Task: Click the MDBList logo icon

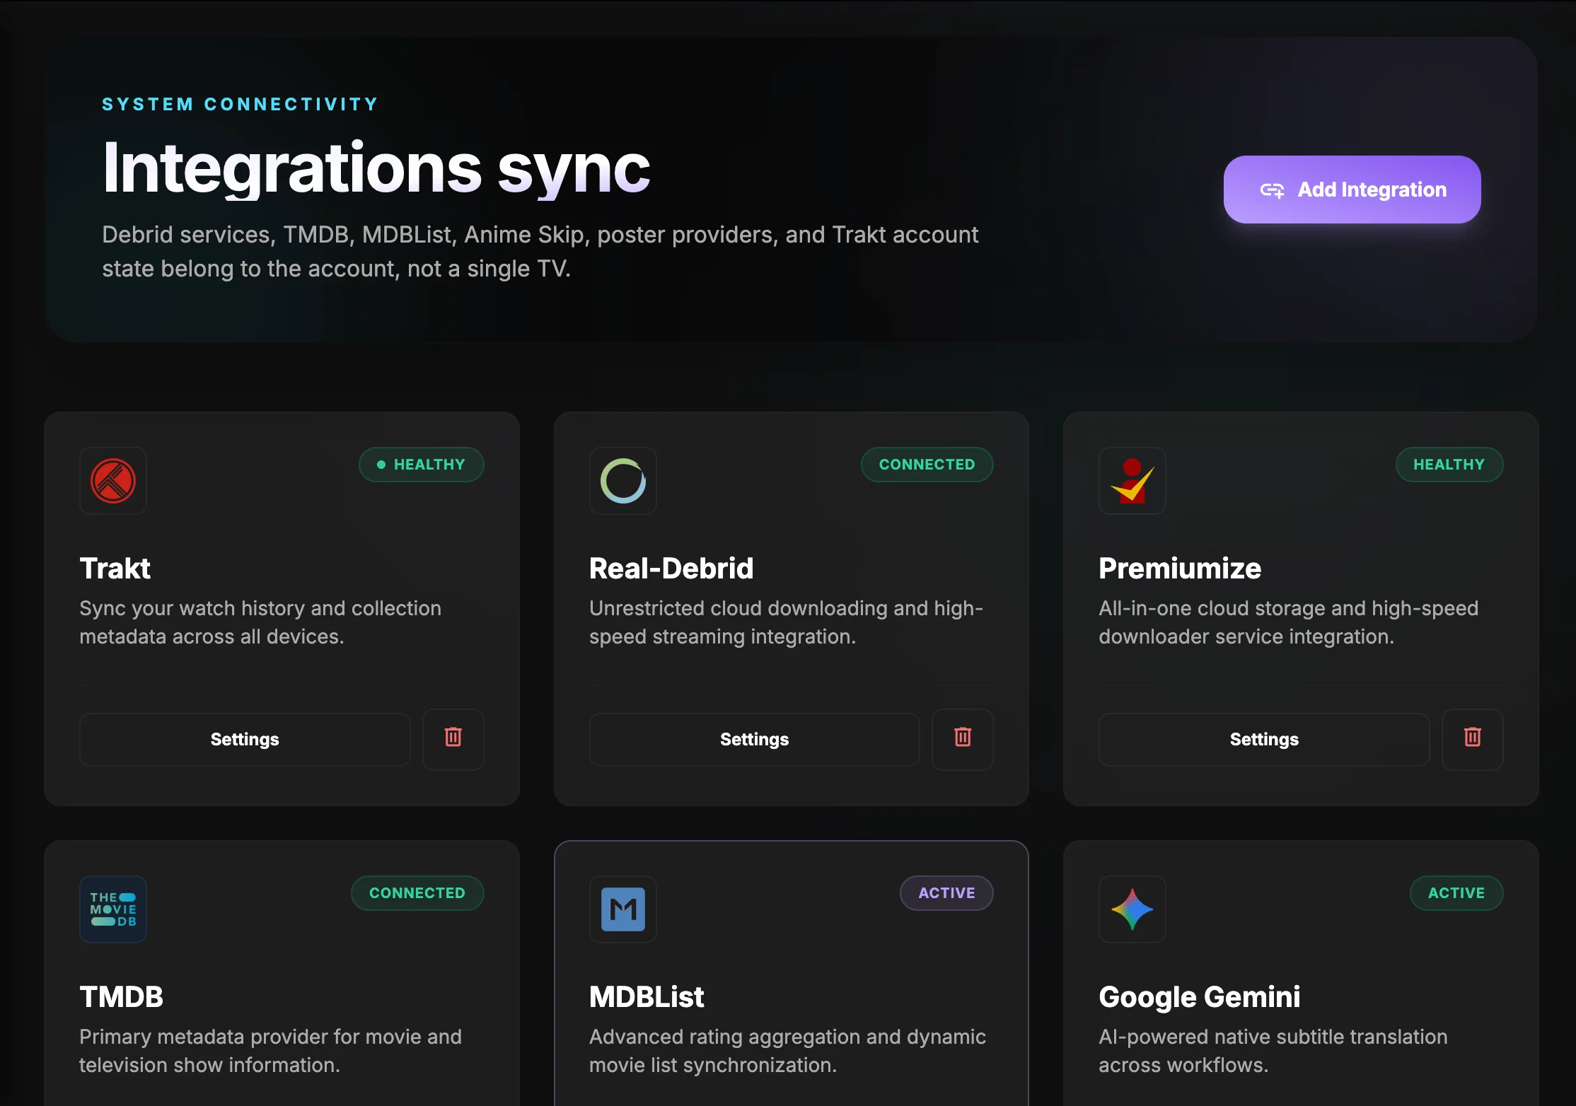Action: (622, 909)
